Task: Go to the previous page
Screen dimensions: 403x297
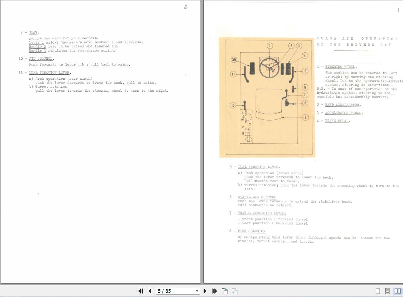Action: (150, 291)
